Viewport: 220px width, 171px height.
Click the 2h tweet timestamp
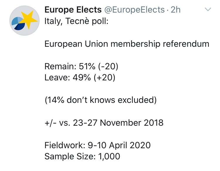pos(176,10)
